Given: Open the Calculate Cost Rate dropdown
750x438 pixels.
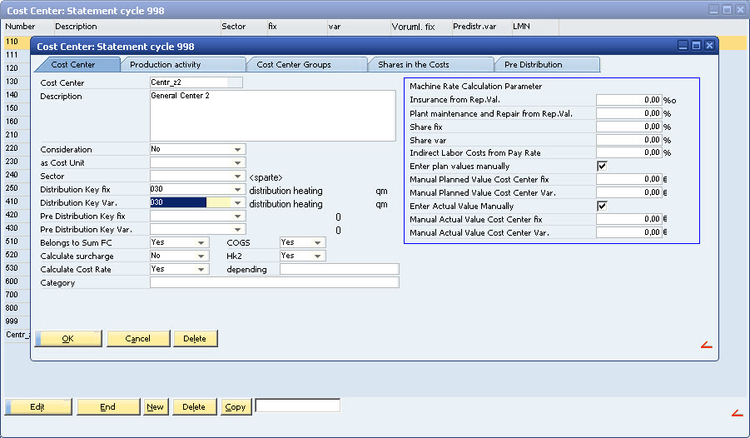Looking at the screenshot, I should click(x=201, y=269).
